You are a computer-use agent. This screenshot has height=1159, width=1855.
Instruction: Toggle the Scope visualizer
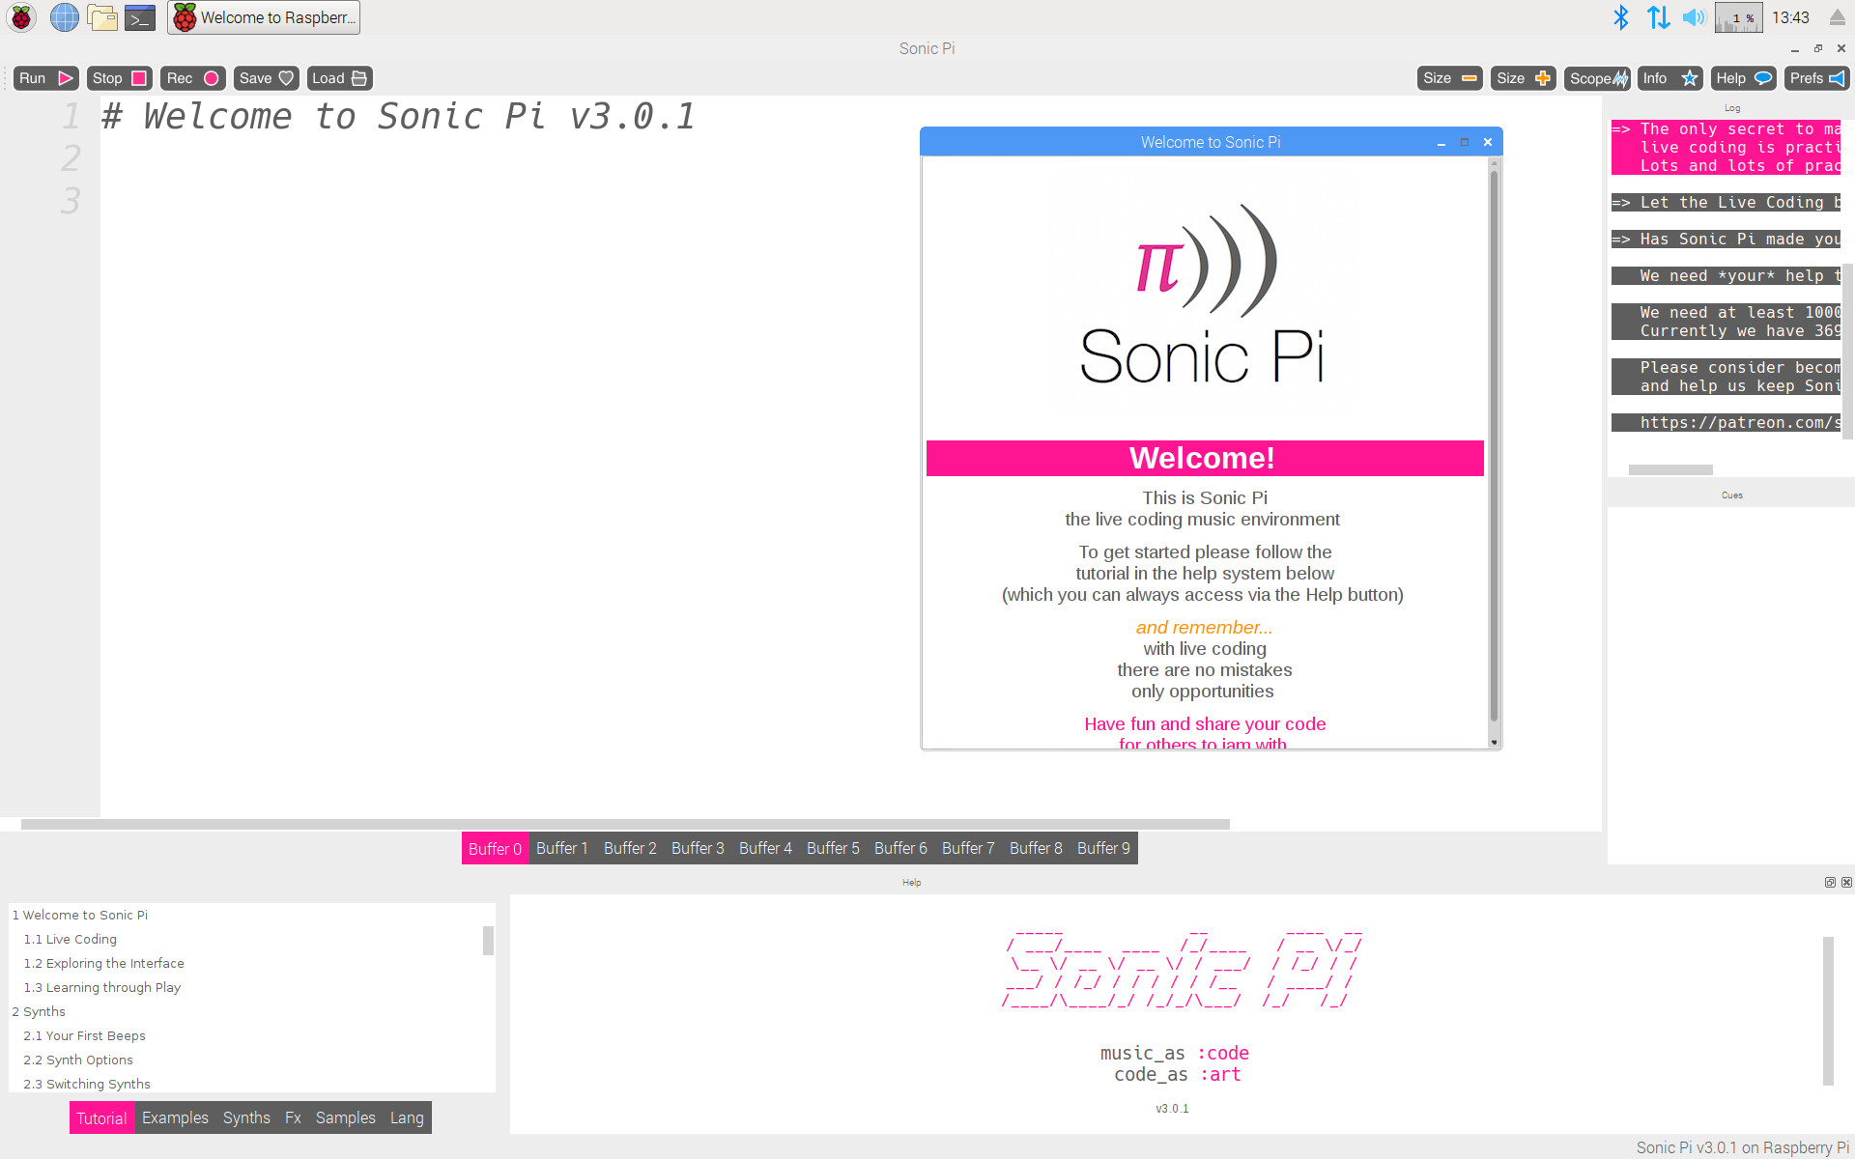point(1597,78)
